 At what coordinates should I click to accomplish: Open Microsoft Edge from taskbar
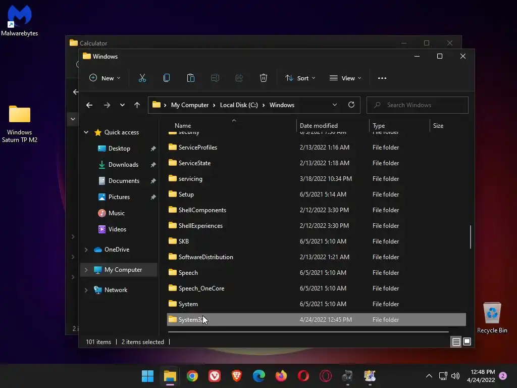tap(259, 376)
